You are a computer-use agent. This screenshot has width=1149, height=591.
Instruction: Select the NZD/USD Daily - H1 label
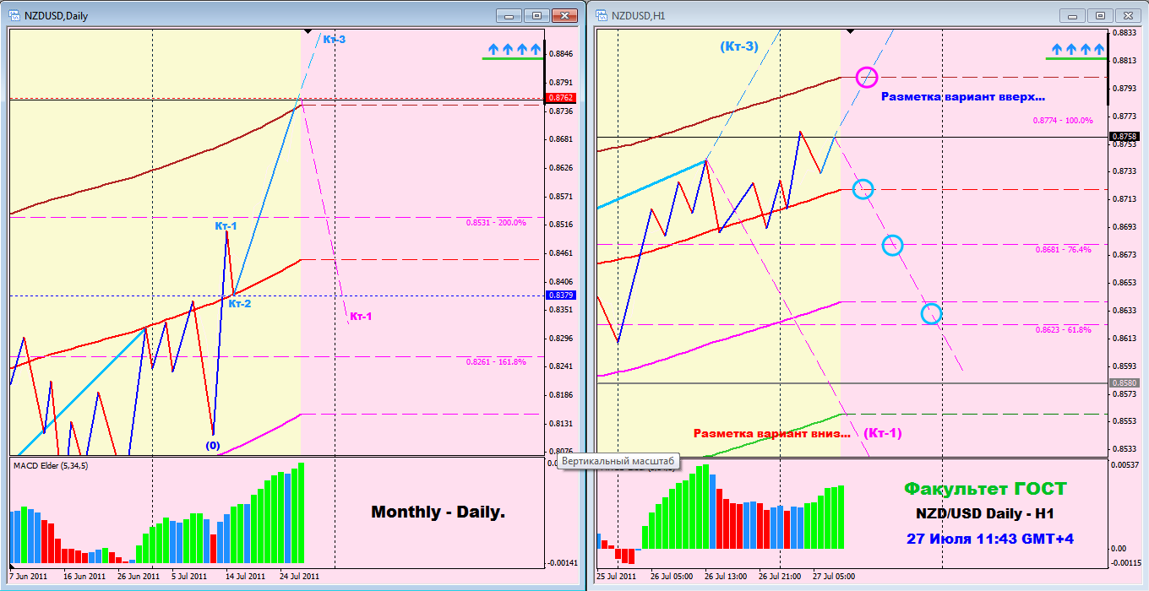pos(985,514)
